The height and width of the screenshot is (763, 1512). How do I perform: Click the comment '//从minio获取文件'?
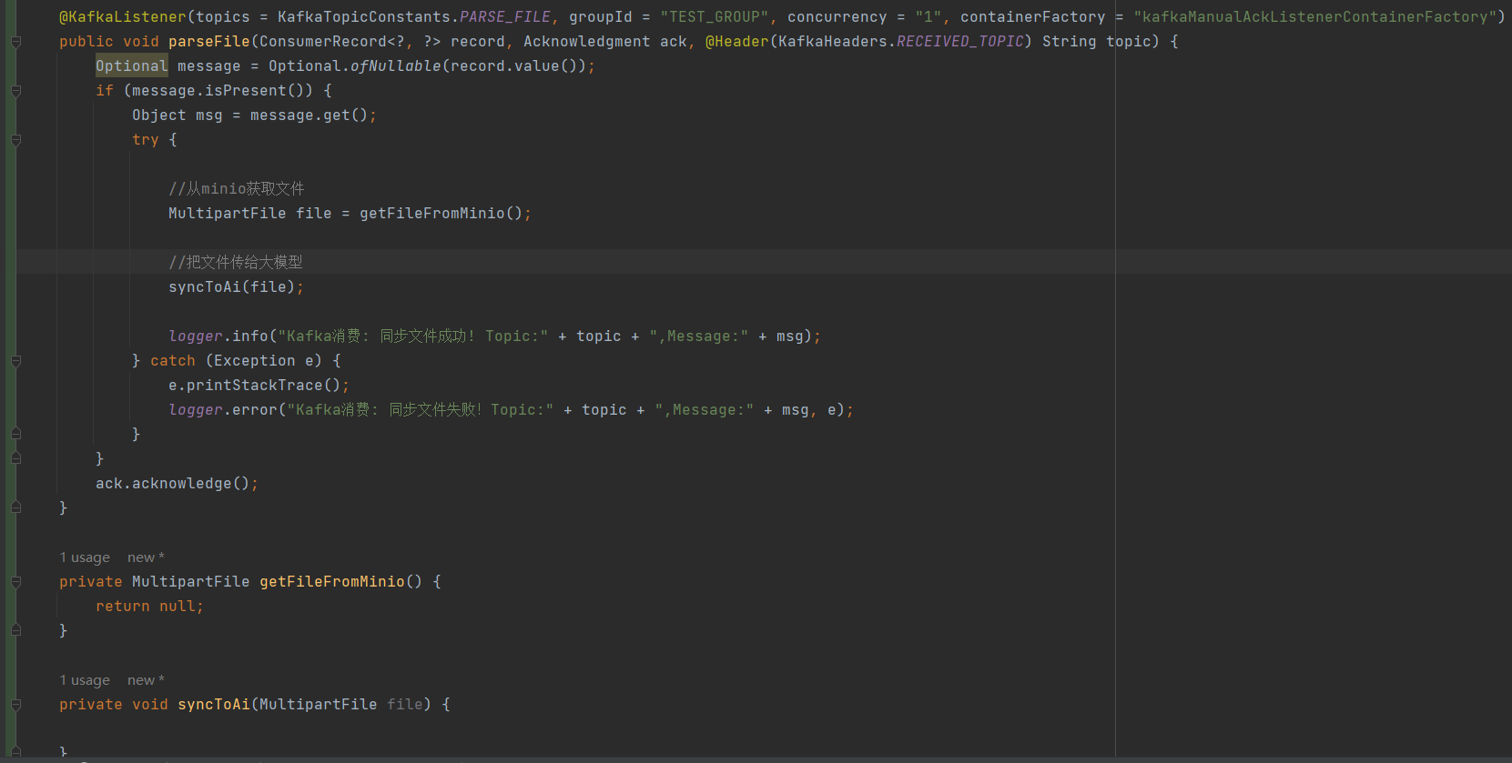[237, 189]
